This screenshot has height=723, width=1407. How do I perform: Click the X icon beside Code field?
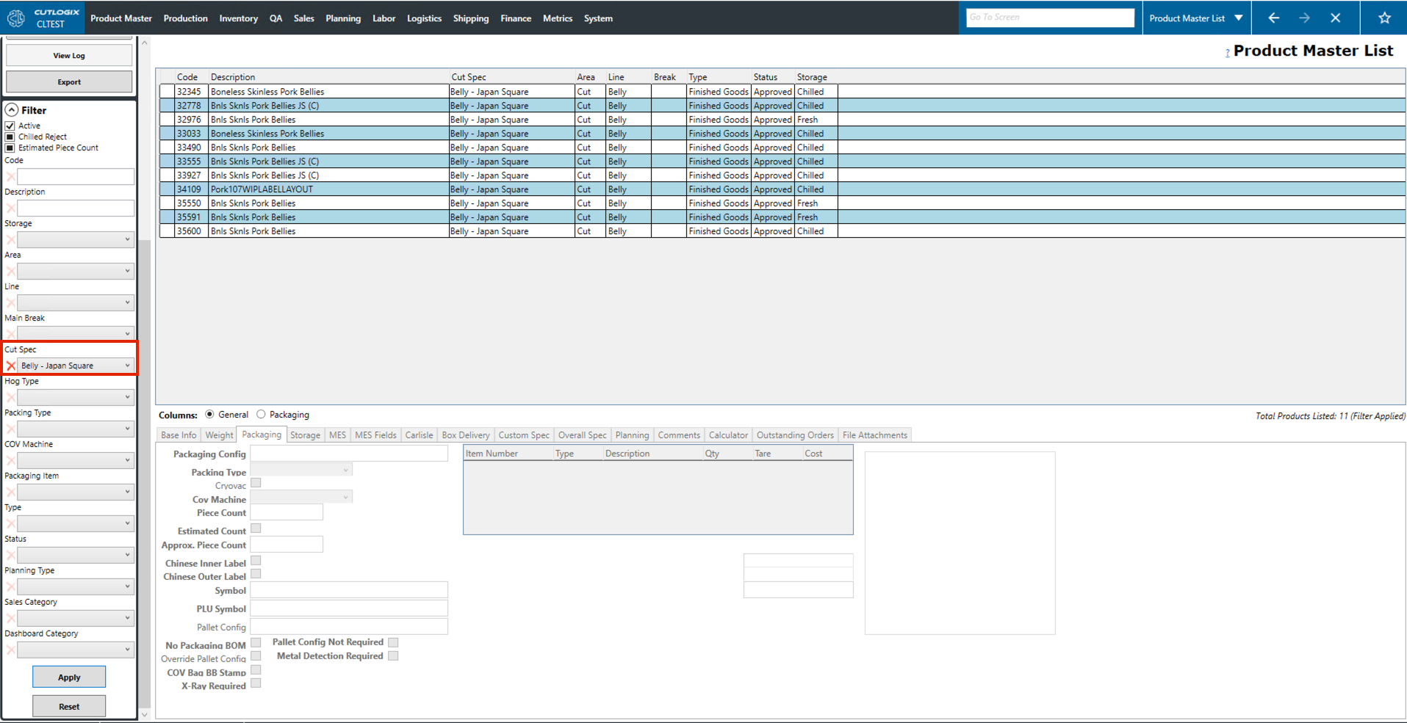[x=11, y=177]
